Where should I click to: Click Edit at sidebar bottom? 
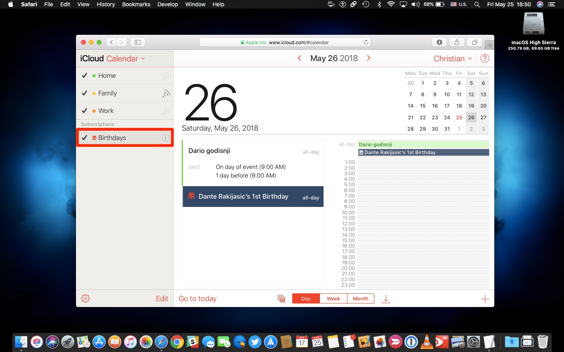[162, 298]
